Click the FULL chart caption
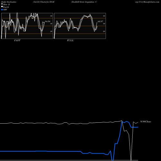Image resolution: width=161 pixels, height=161 pixels. (x=70, y=41)
